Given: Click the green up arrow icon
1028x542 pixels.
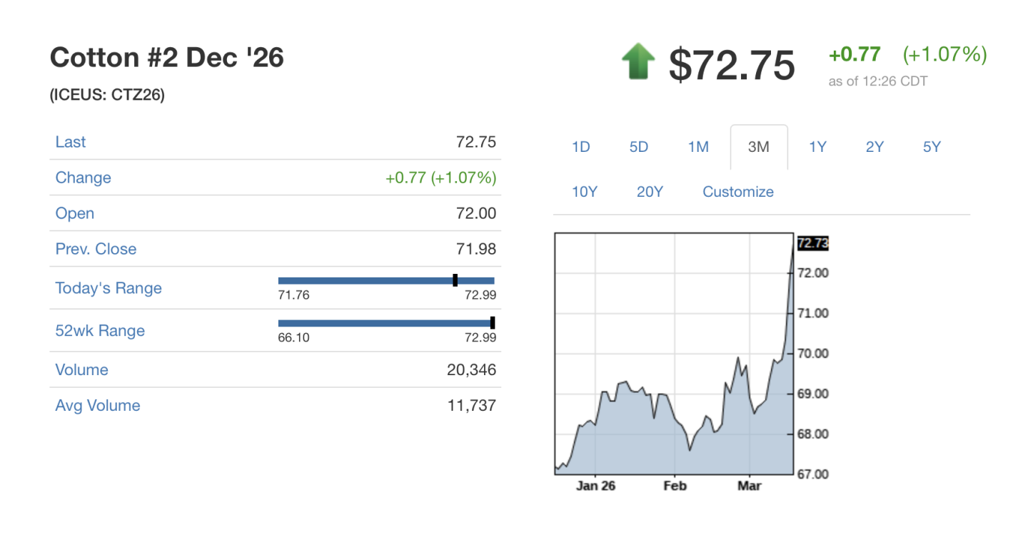Looking at the screenshot, I should click(x=638, y=61).
